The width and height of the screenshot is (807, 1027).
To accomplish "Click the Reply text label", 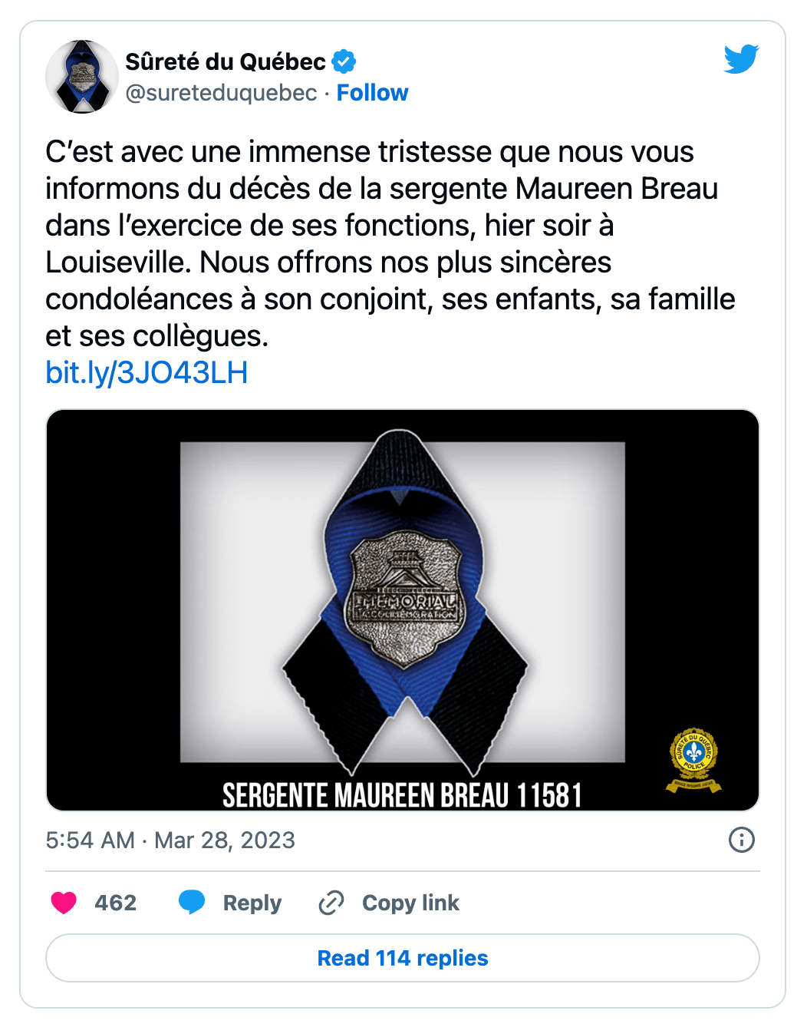I will point(252,903).
